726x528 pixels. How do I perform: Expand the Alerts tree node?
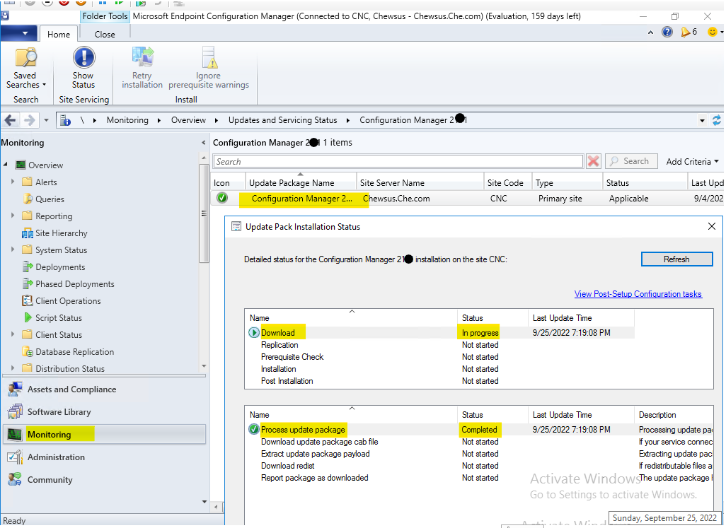[13, 182]
